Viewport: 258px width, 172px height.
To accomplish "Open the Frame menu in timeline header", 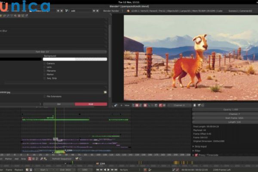I will (x=9, y=170).
